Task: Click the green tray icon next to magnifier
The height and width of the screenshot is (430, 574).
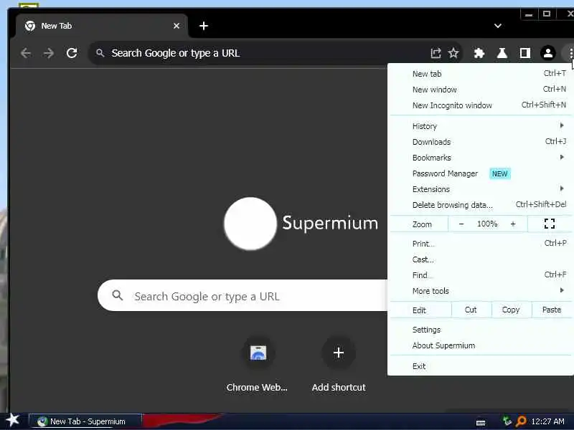Action: coord(507,421)
